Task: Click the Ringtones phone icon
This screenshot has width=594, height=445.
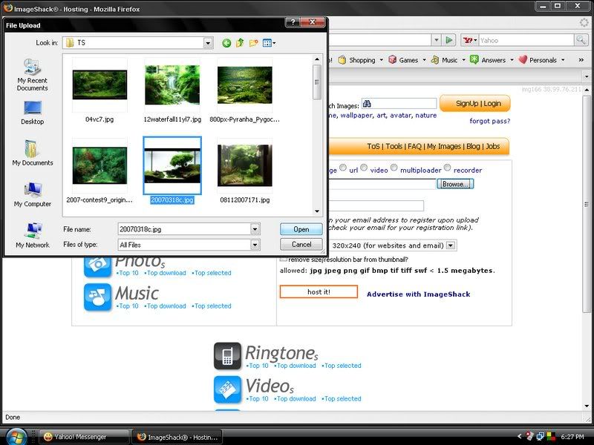Action: 227,356
